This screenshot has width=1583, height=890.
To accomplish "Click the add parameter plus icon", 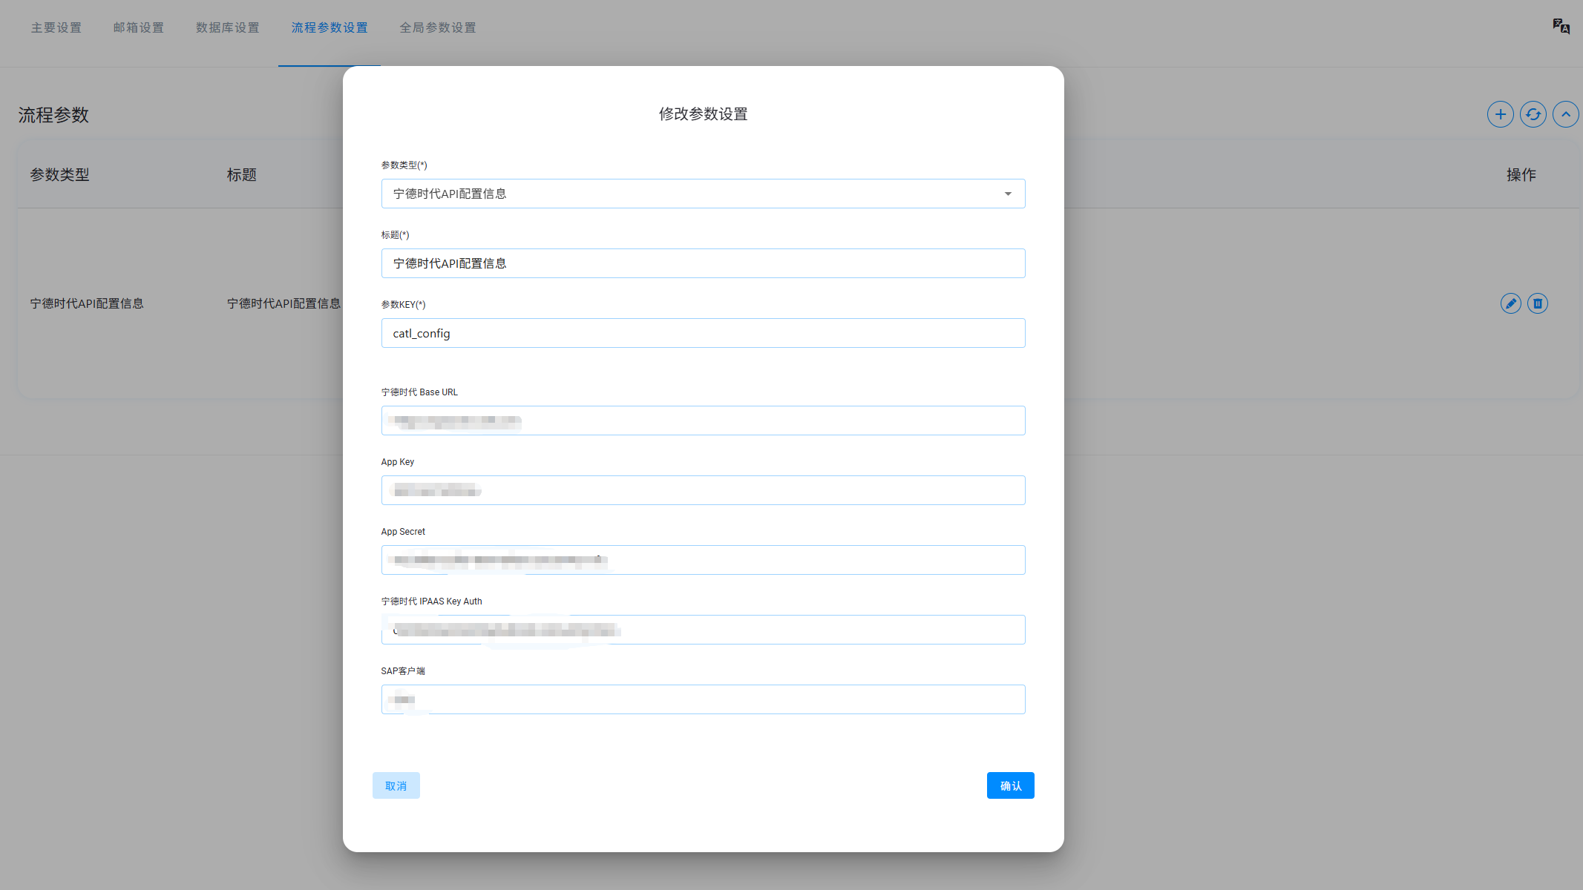I will [x=1500, y=114].
